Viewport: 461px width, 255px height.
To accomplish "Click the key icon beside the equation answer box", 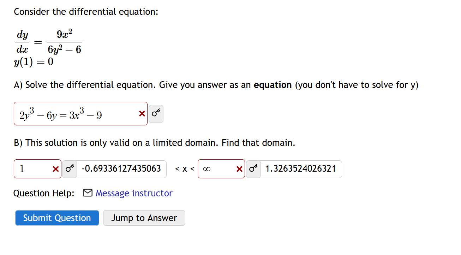I will coord(156,113).
